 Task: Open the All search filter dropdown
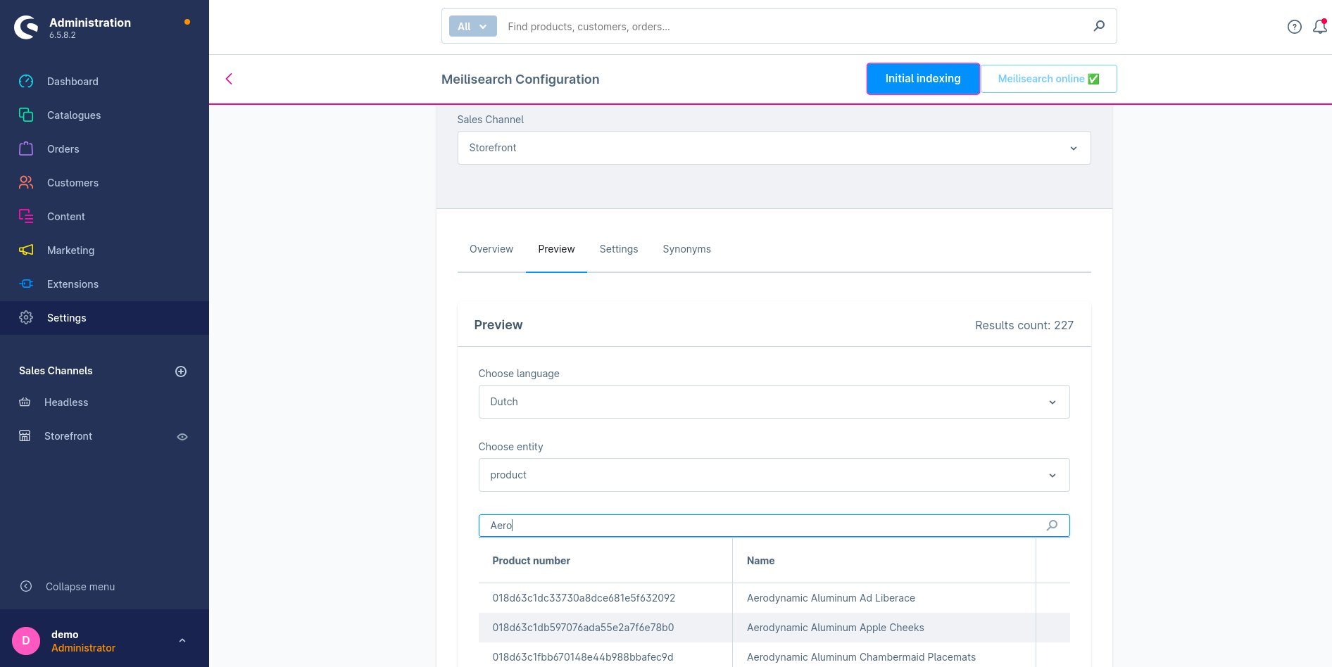tap(472, 27)
